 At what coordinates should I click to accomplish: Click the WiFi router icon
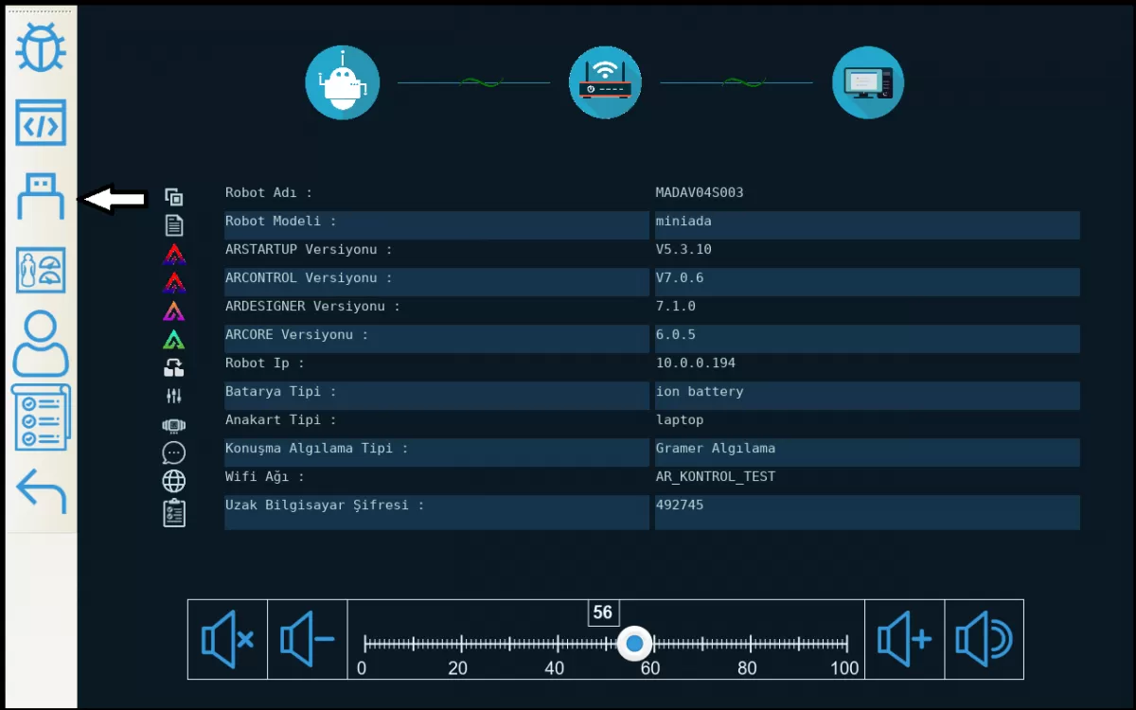pyautogui.click(x=605, y=82)
